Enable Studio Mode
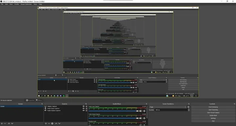This screenshot has height=126, width=236. click(213, 115)
